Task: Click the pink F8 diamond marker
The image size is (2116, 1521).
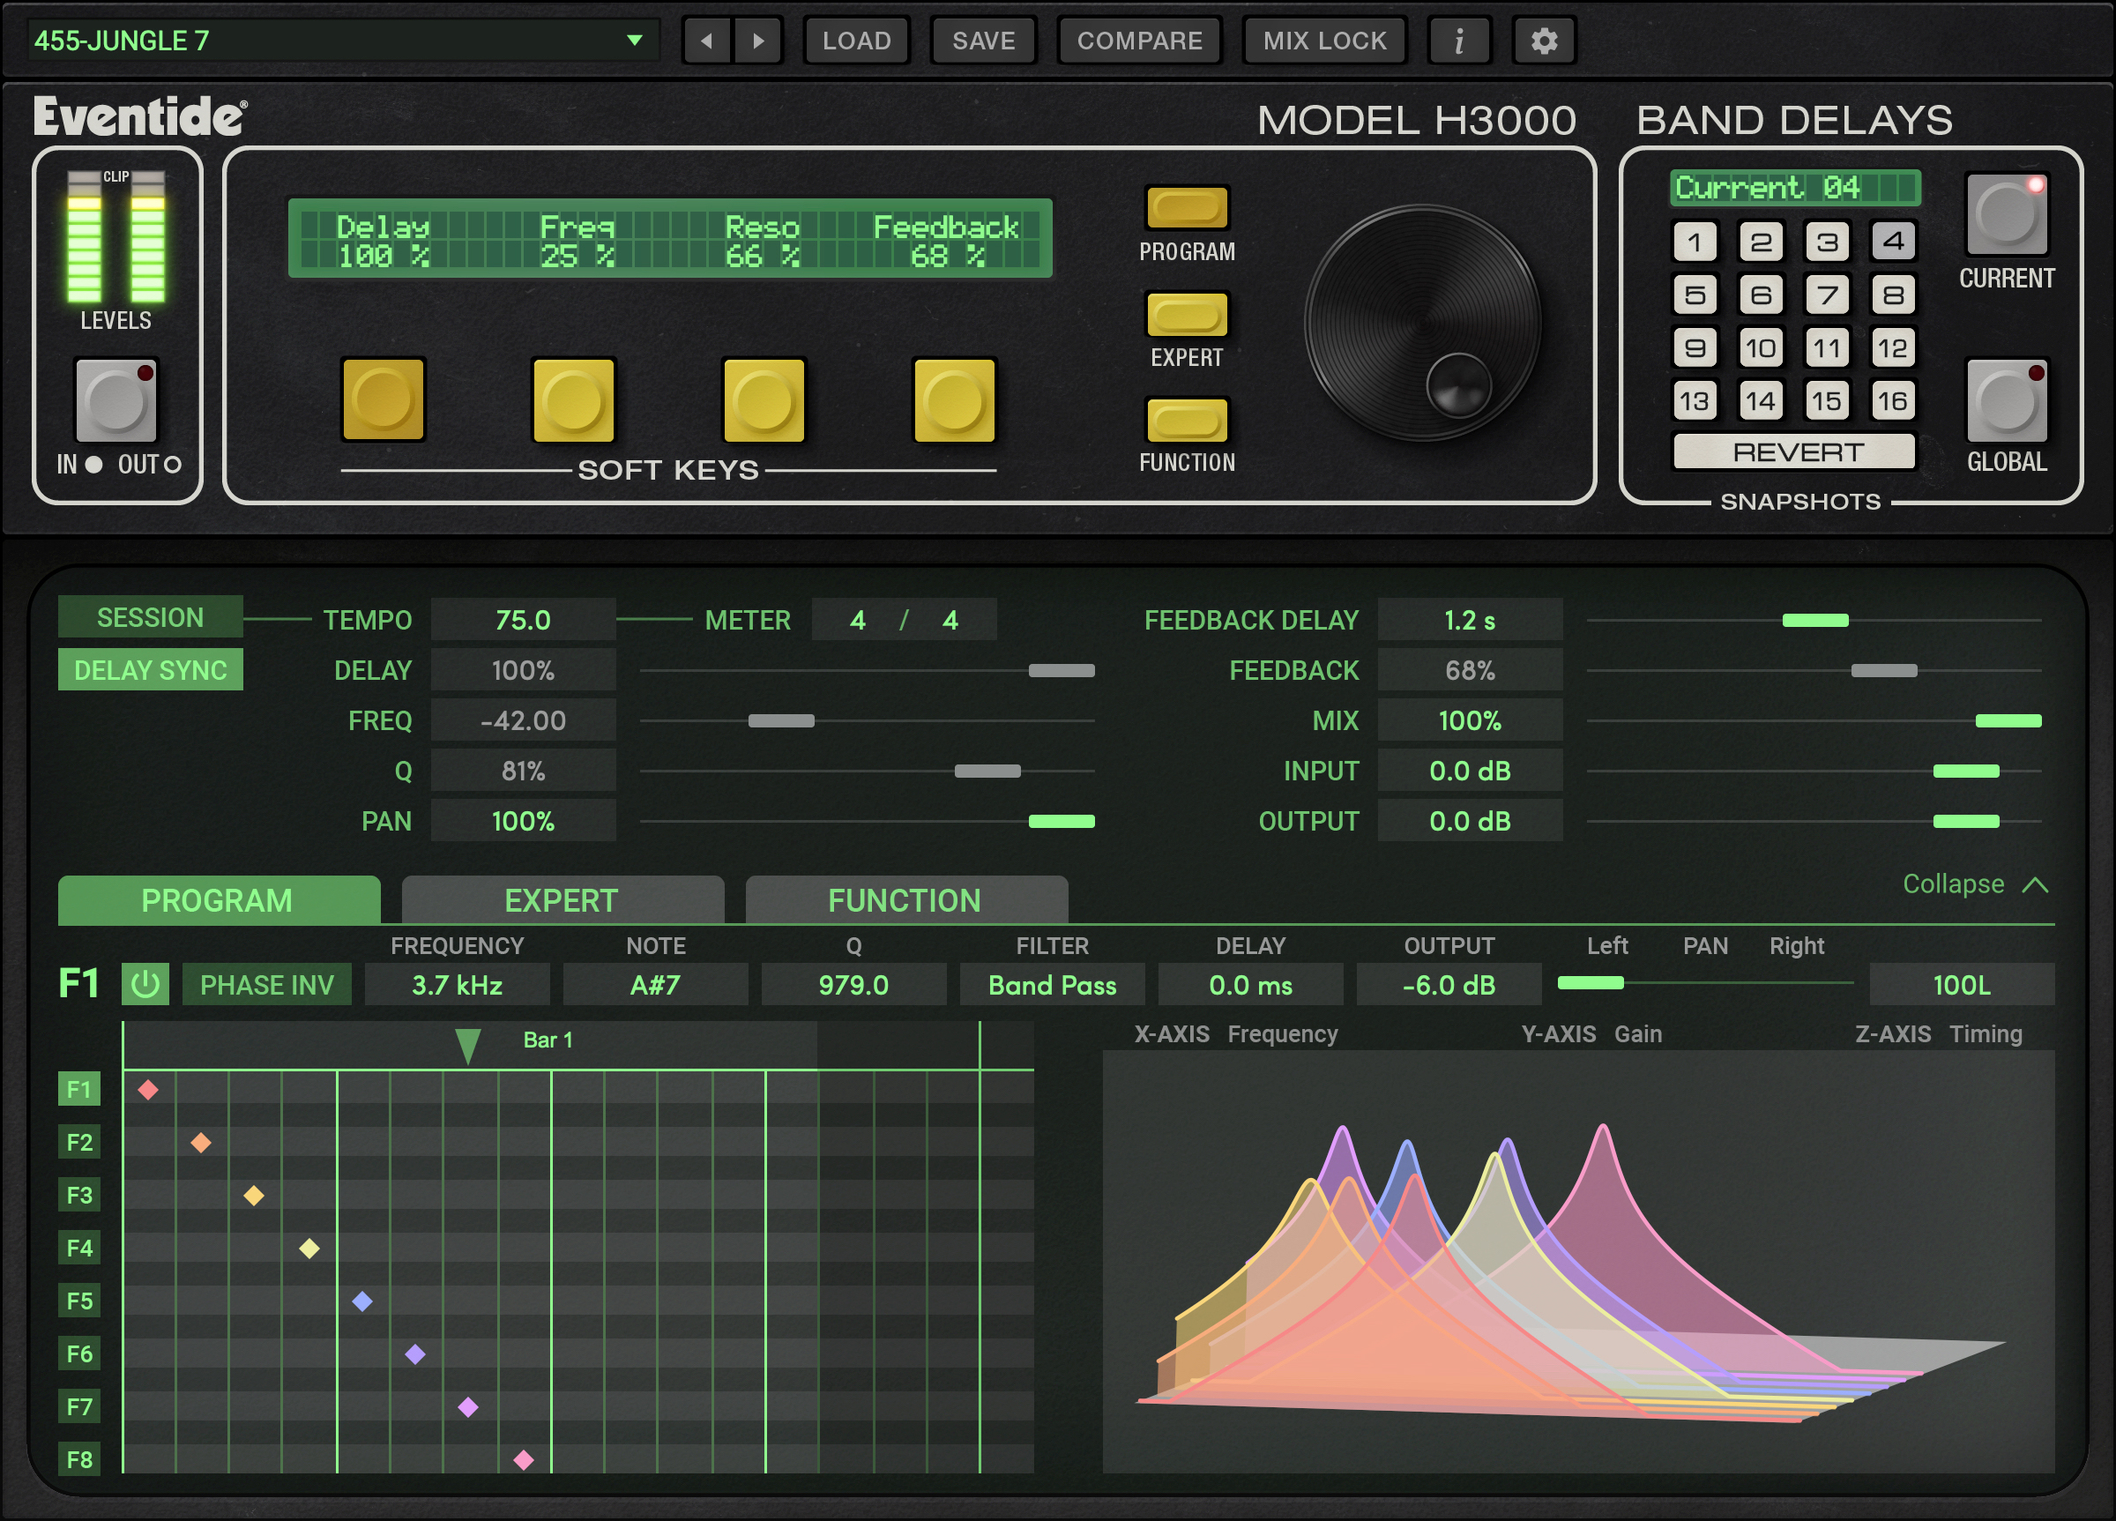Action: pyautogui.click(x=524, y=1459)
